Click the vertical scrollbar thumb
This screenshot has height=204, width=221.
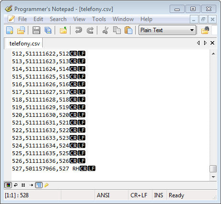pos(213,169)
